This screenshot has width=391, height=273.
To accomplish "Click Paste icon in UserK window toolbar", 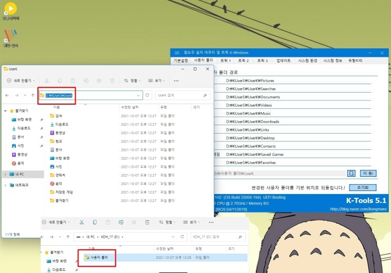I will [x=73, y=81].
